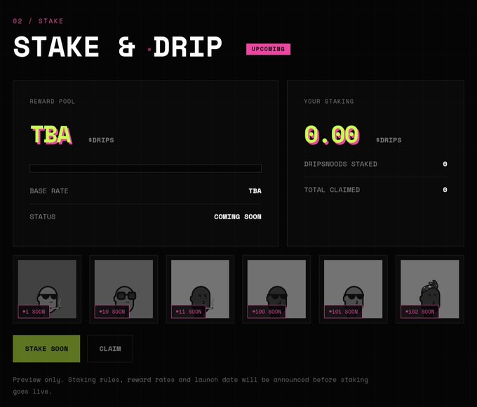Click the 02 / STAKE section label
The width and height of the screenshot is (477, 407).
[38, 21]
